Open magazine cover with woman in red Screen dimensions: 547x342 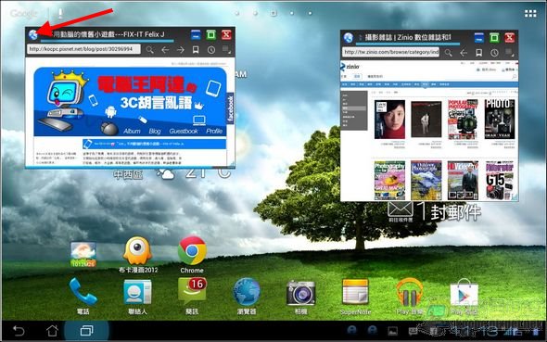click(x=389, y=120)
